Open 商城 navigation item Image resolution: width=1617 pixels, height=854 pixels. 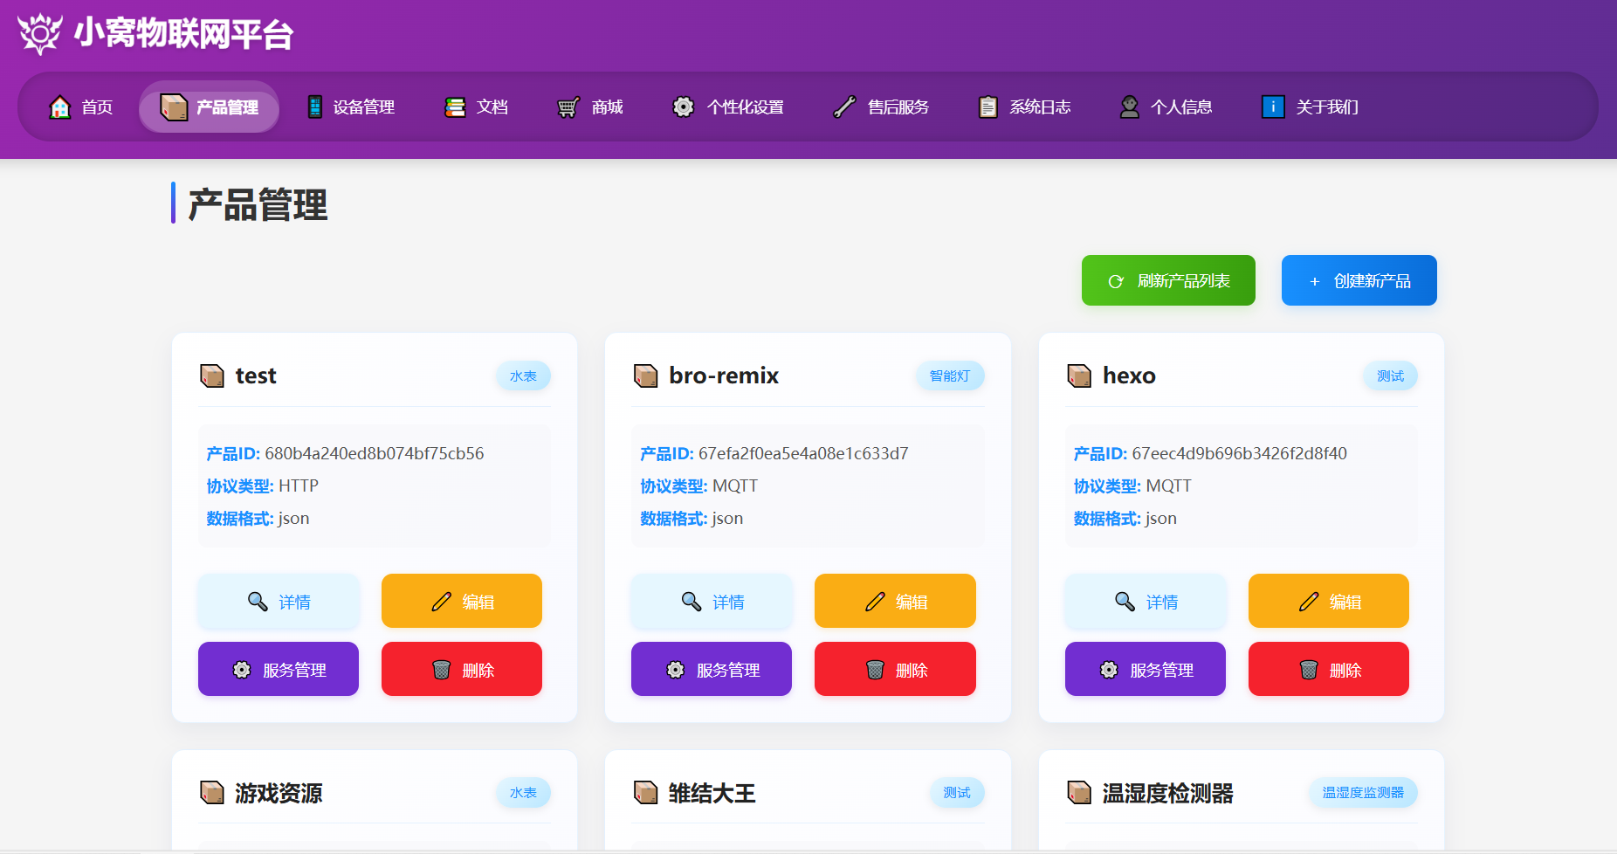pos(590,107)
